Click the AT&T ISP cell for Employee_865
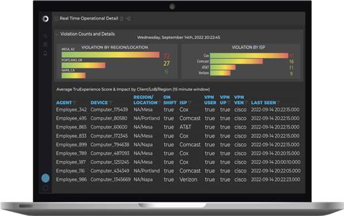The height and width of the screenshot is (216, 344). pos(185,127)
